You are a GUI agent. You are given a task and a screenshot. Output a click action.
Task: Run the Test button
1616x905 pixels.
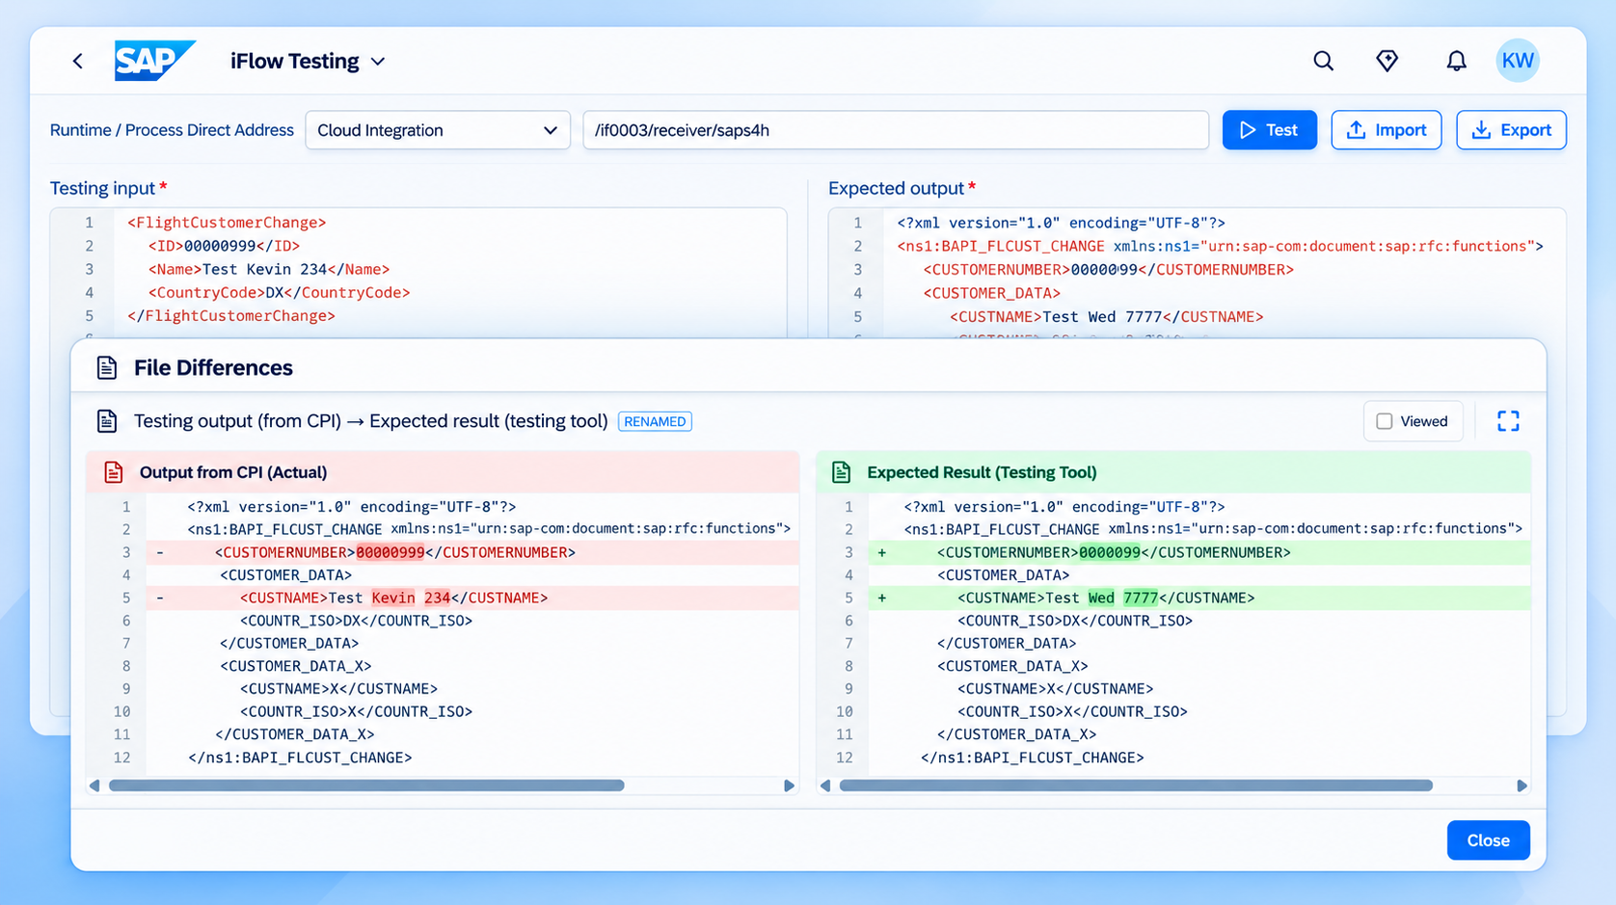point(1269,130)
